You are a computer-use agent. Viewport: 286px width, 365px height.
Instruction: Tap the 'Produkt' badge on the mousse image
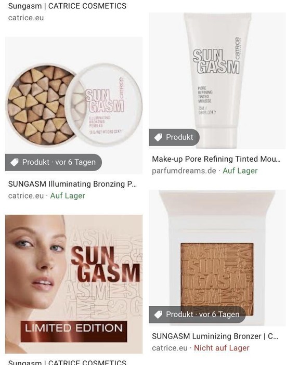coord(174,137)
